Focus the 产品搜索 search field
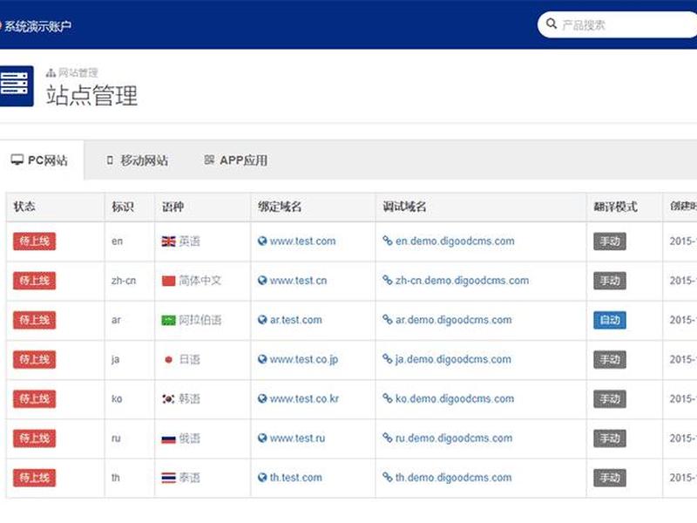Screen dimensions: 697x523 point(618,24)
